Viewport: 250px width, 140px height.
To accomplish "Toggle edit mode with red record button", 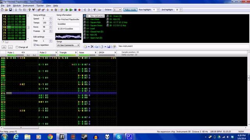I will click(79, 10).
